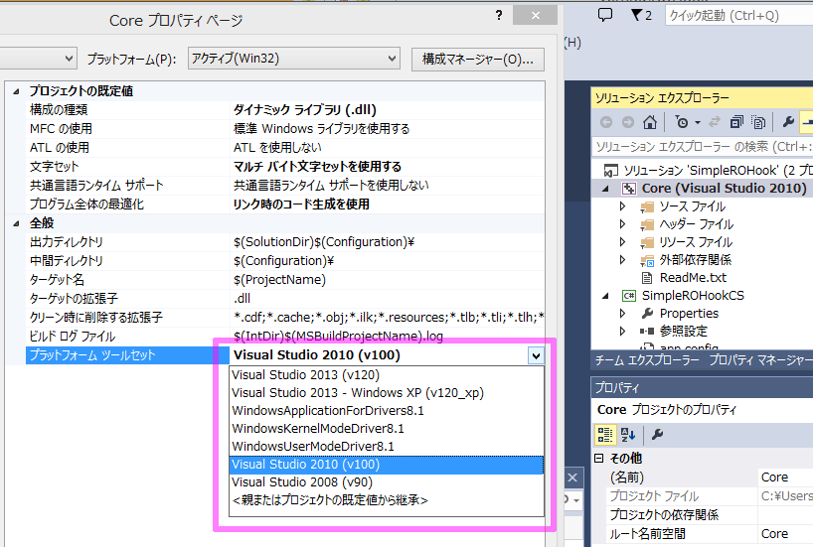Expand the Properties node under SimpleROHookCS
Image resolution: width=813 pixels, height=547 pixels.
pyautogui.click(x=623, y=313)
